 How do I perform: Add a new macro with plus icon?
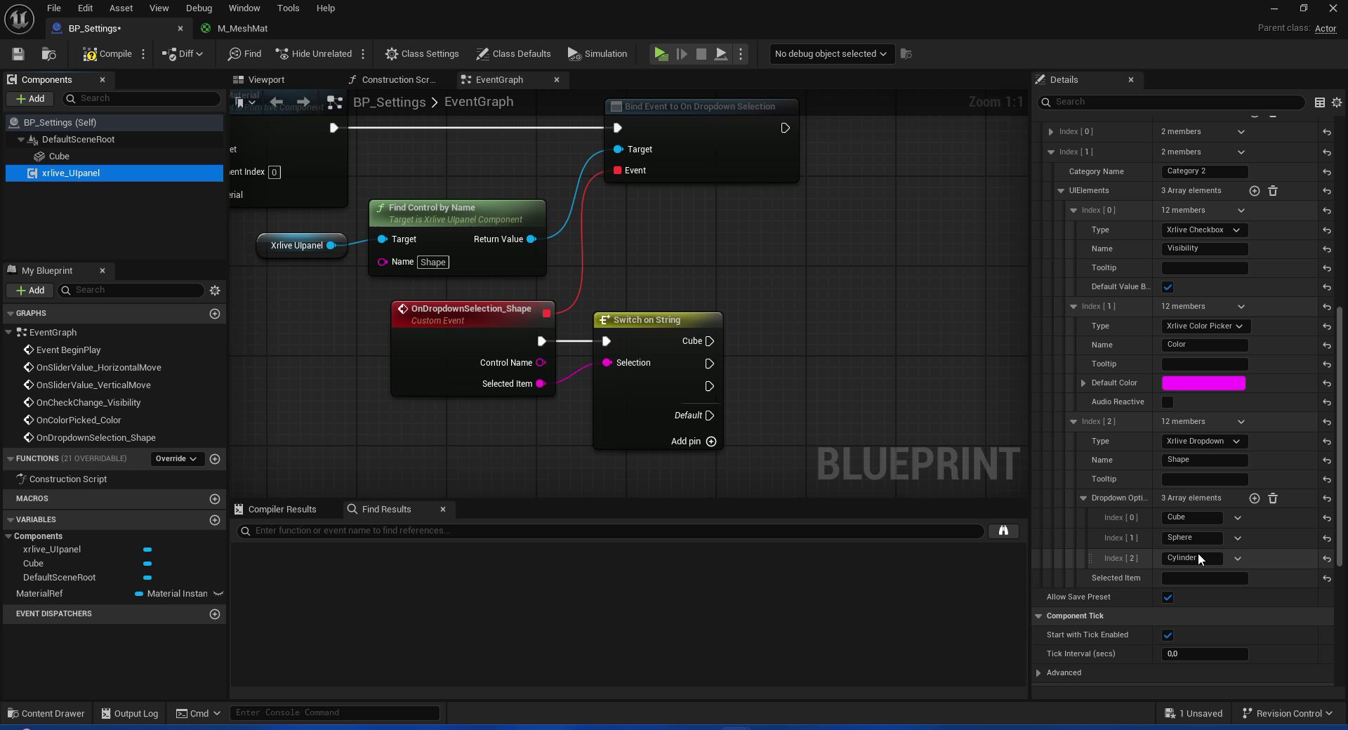pyautogui.click(x=215, y=499)
